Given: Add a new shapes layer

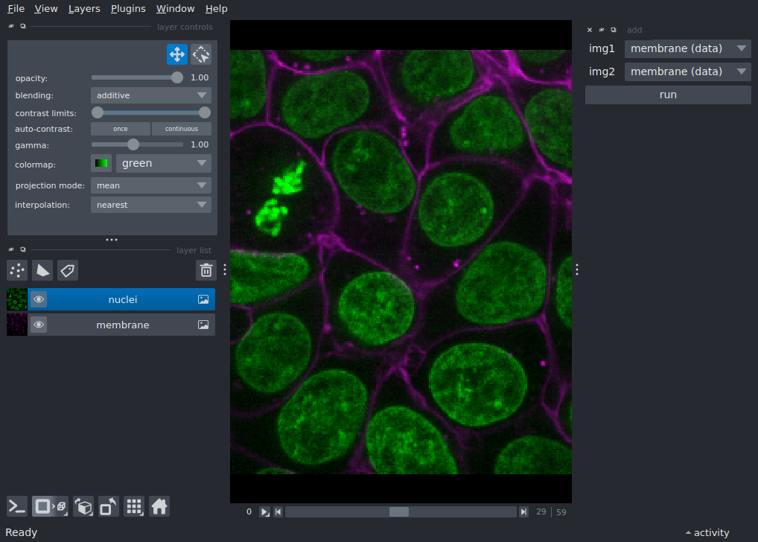Looking at the screenshot, I should point(42,270).
